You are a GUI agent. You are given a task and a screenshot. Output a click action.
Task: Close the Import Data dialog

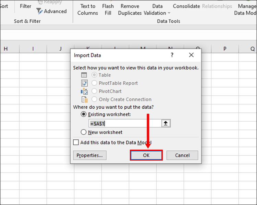pos(191,55)
